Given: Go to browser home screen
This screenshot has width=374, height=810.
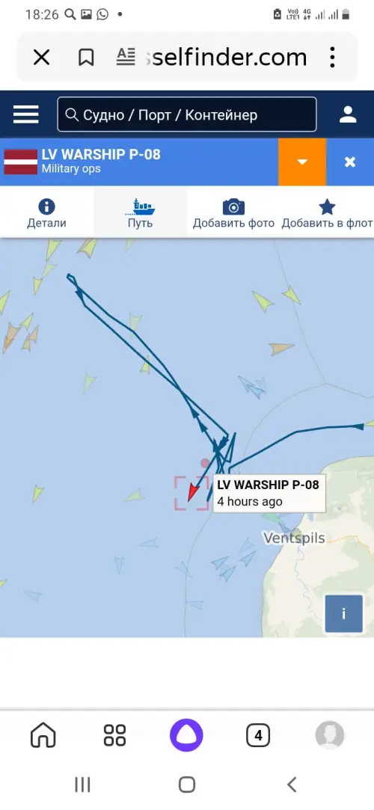Looking at the screenshot, I should (43, 734).
